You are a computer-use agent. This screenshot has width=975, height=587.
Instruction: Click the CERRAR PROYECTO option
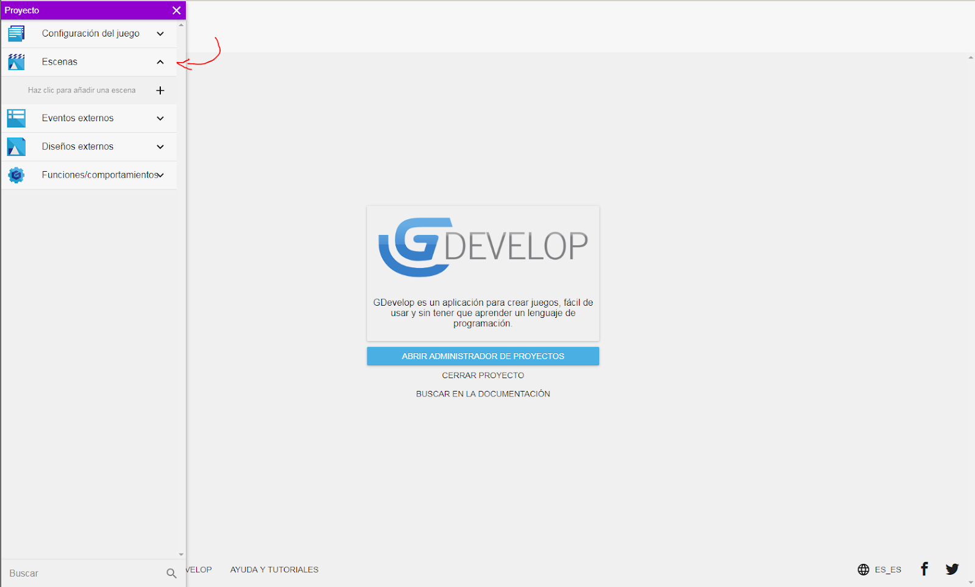pos(482,375)
